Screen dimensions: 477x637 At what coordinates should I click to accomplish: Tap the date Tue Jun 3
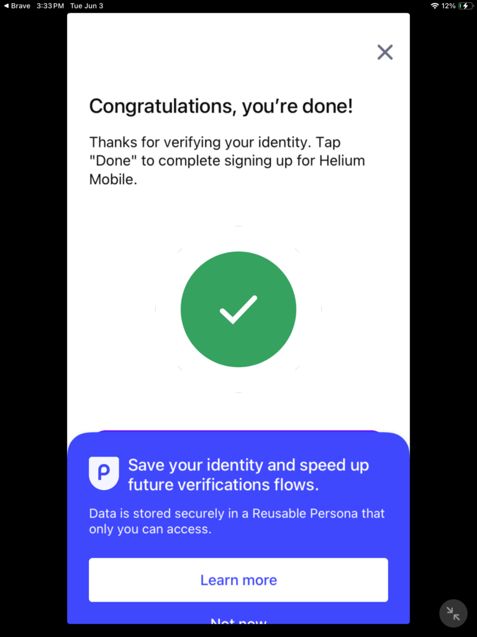click(x=86, y=6)
